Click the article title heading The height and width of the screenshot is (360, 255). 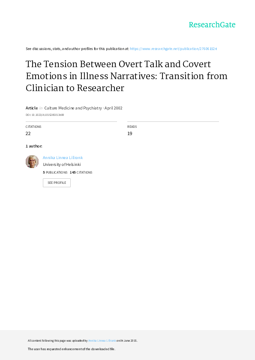(x=126, y=76)
